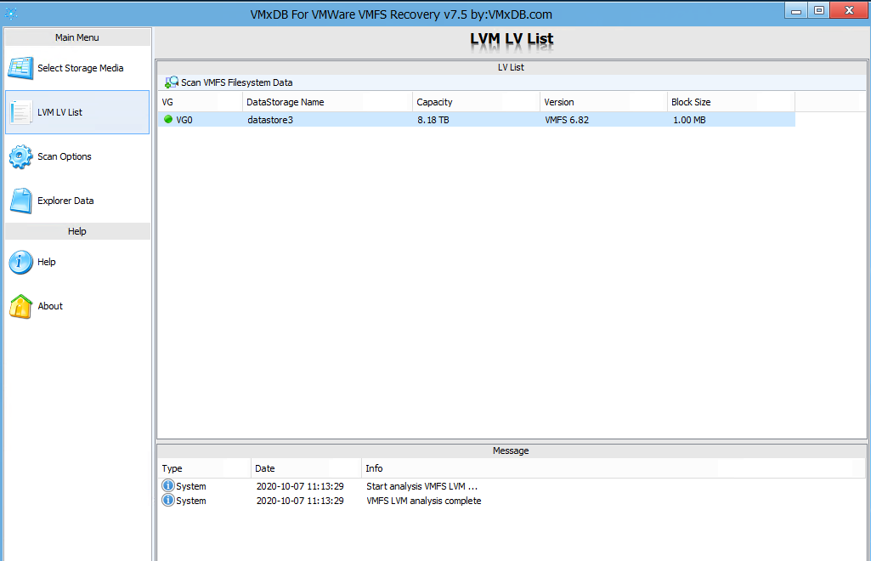Click the Info column header in Message
Screen dimensions: 871x561
[x=614, y=468]
